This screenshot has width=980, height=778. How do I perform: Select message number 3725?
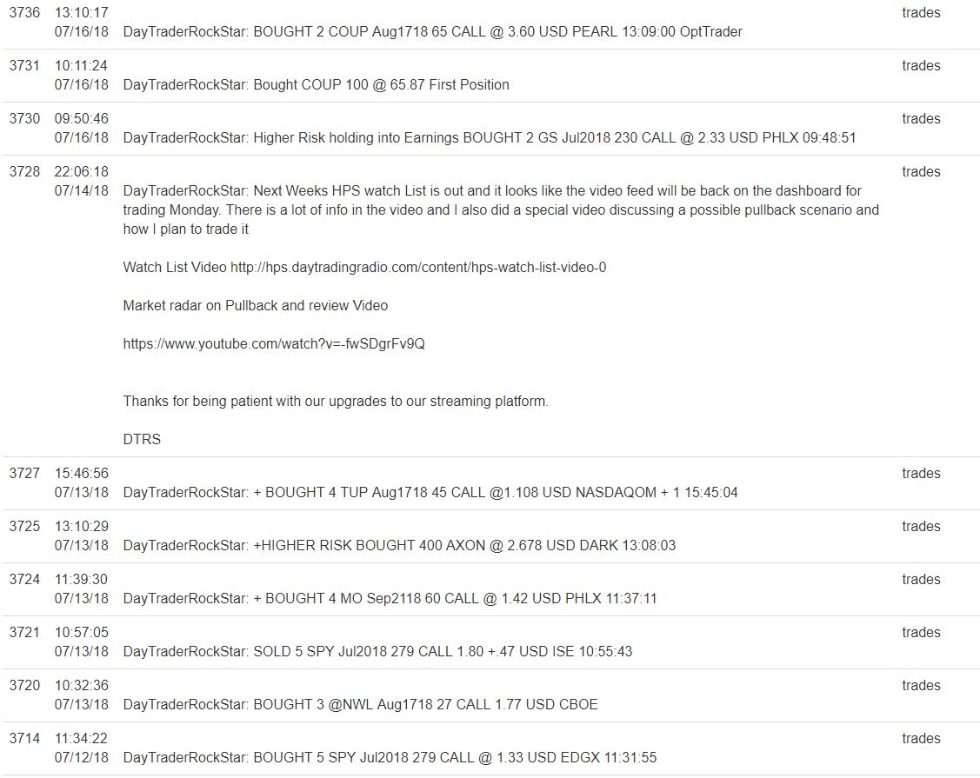(x=24, y=527)
